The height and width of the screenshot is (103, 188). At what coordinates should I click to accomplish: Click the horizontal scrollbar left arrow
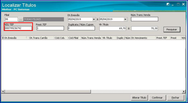point(3,91)
